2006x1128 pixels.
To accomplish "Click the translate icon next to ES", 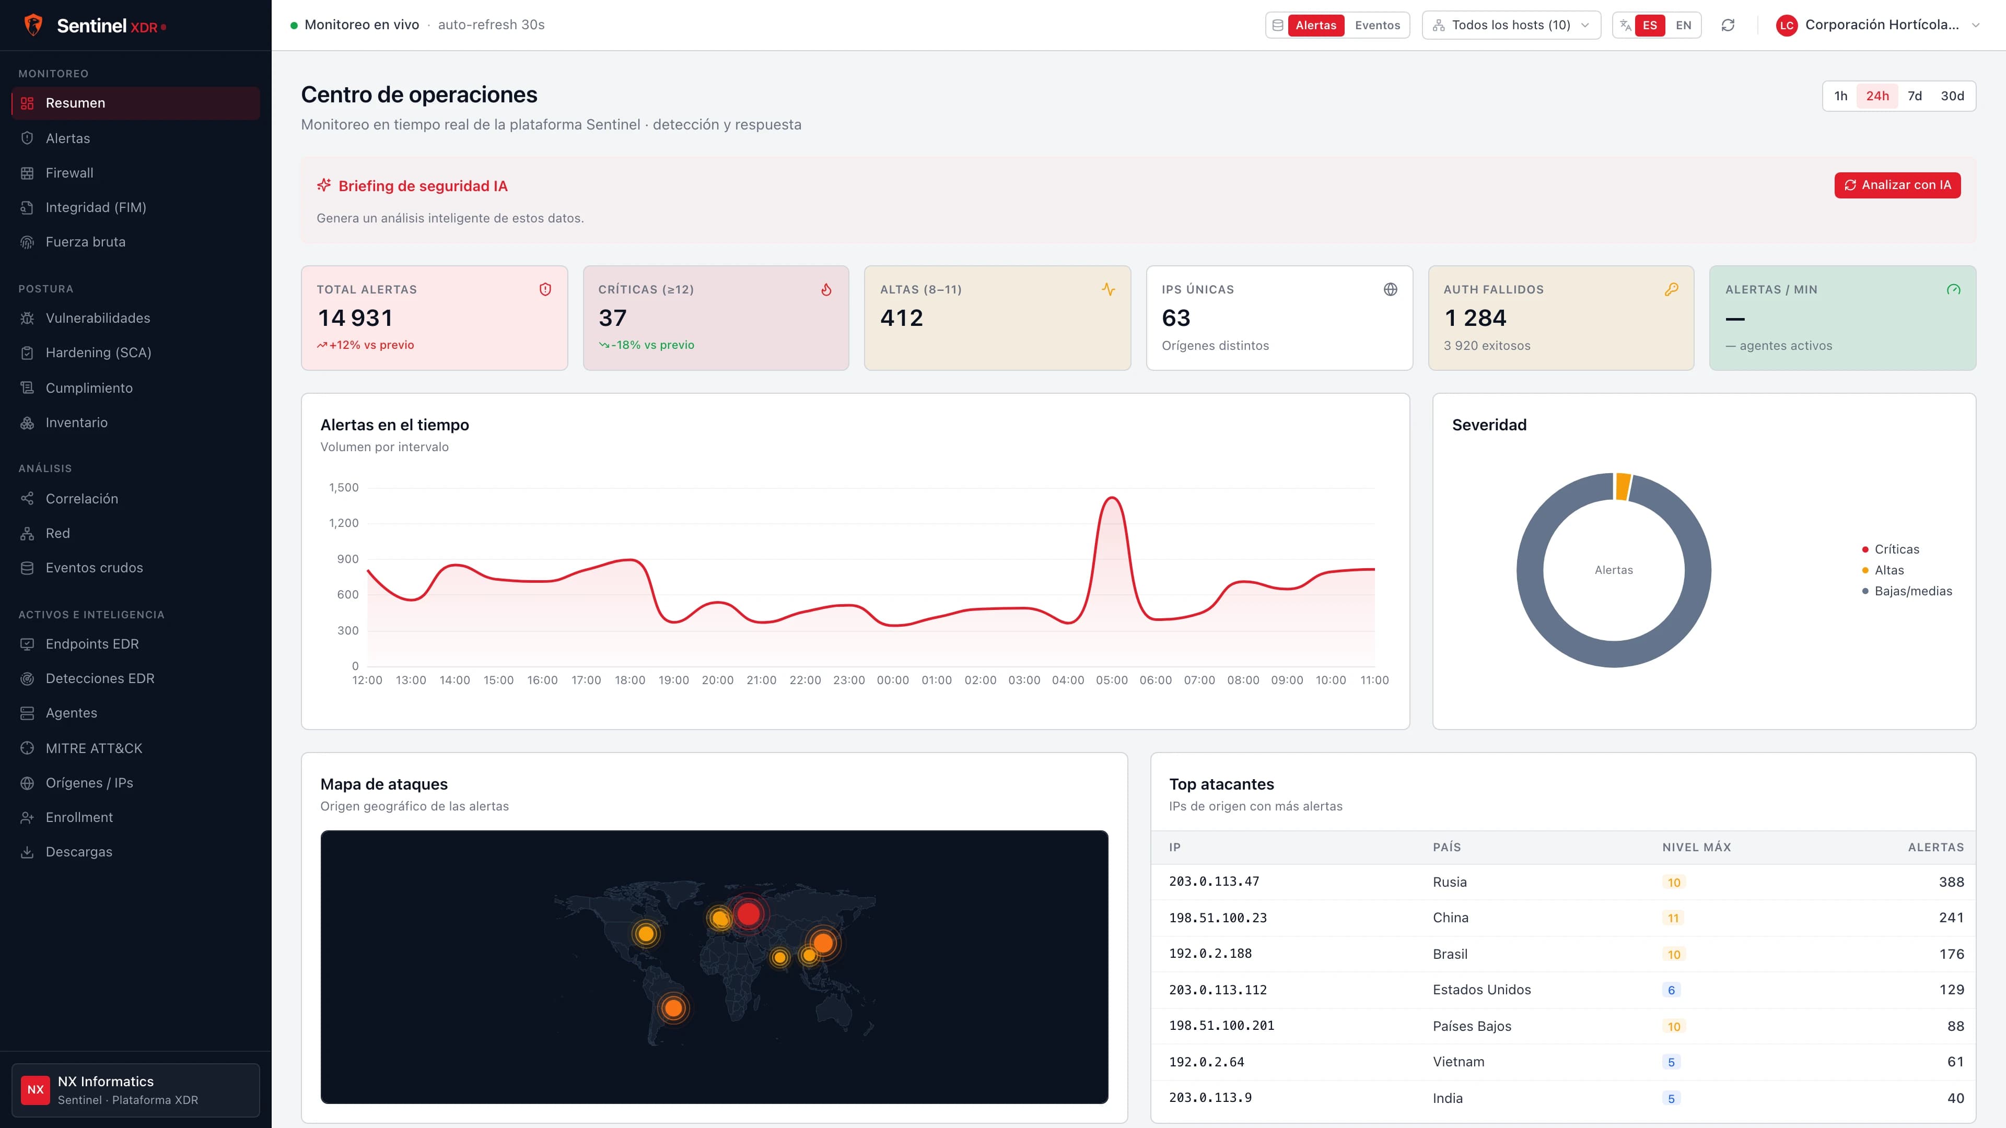I will 1625,25.
